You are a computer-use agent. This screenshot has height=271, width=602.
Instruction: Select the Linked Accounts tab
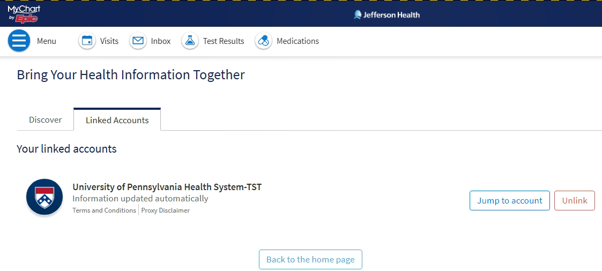point(117,120)
